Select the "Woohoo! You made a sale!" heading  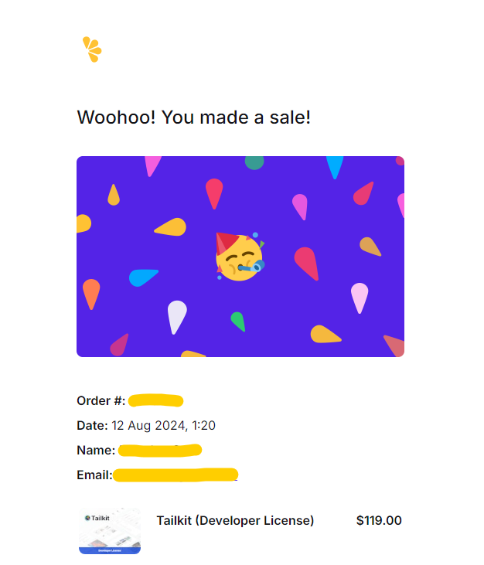(193, 118)
